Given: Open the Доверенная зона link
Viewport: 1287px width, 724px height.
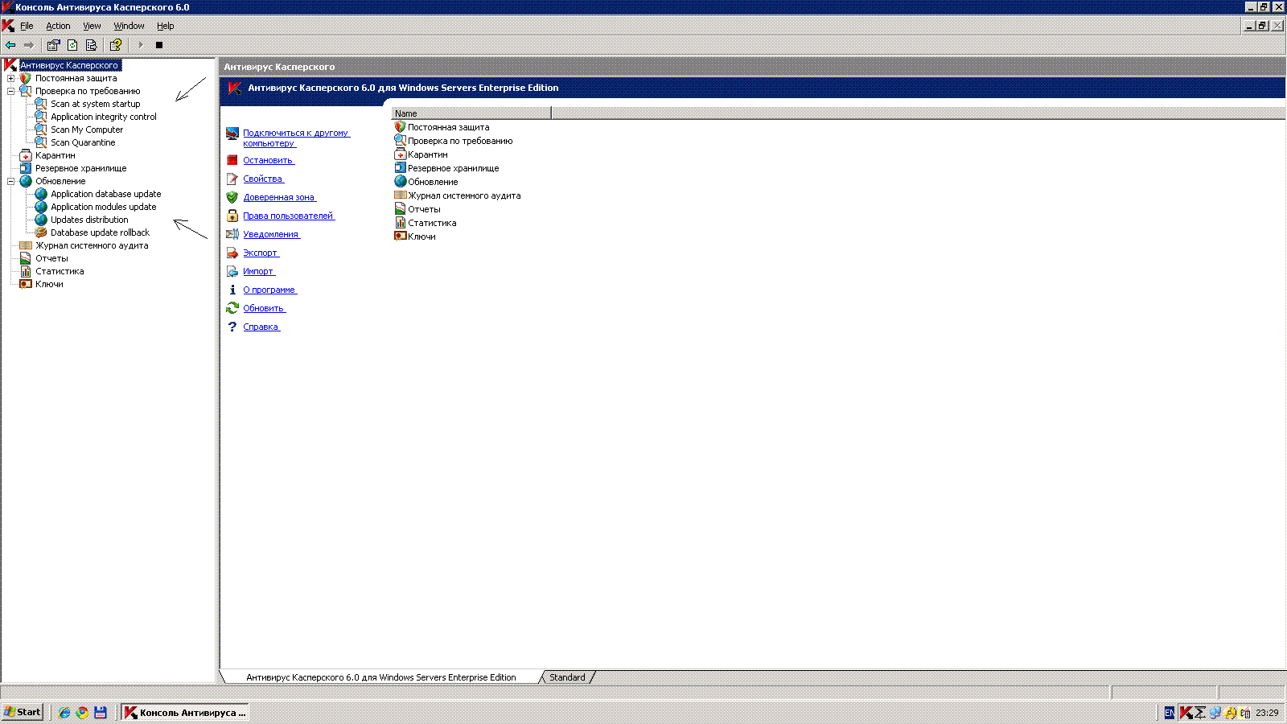Looking at the screenshot, I should 280,197.
